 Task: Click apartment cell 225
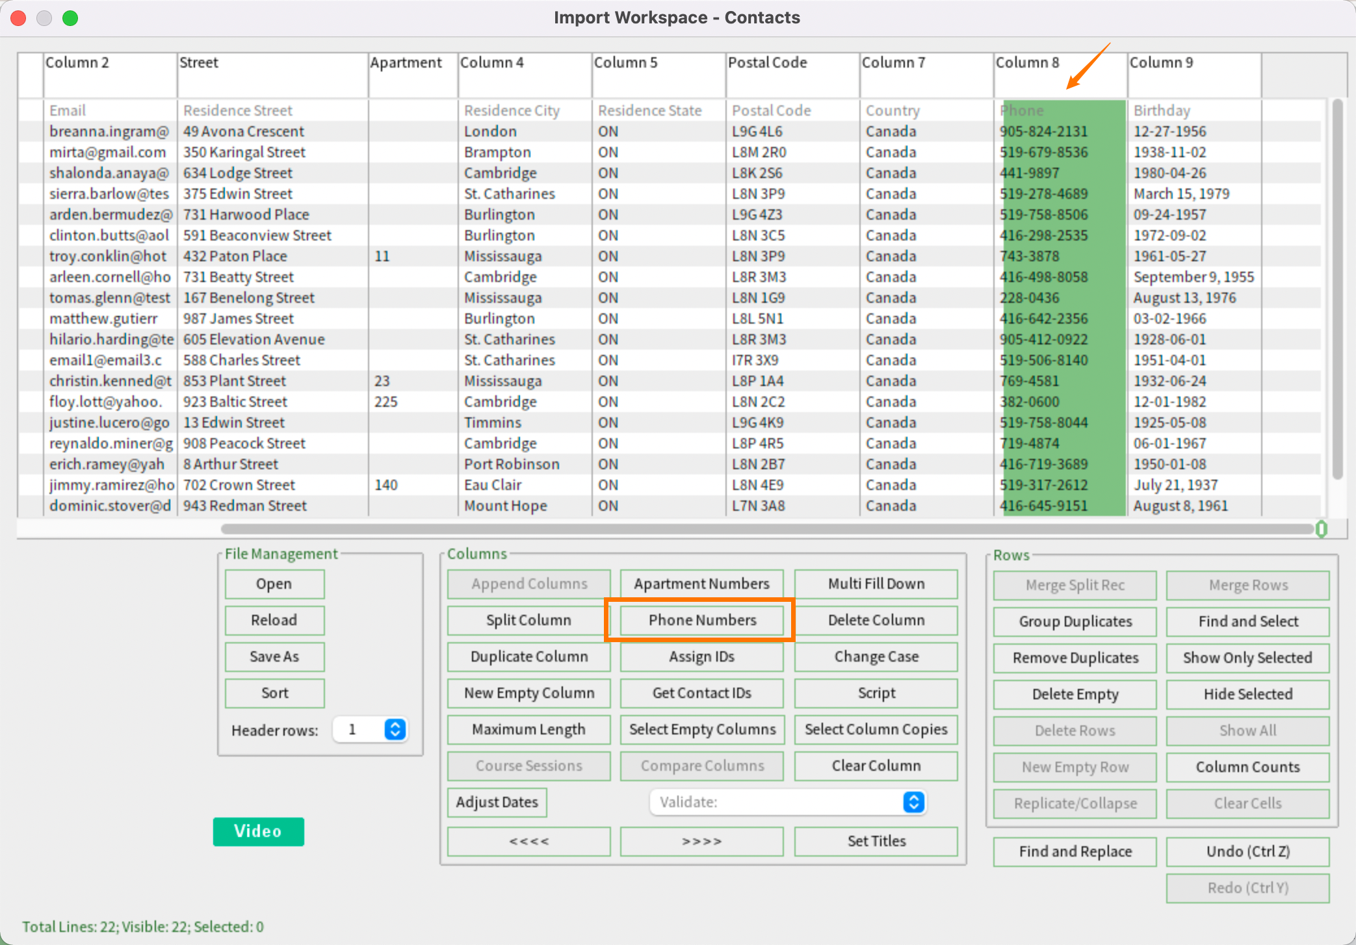coord(413,402)
